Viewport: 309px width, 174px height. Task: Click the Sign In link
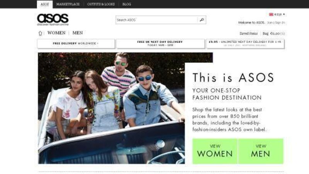click(280, 23)
